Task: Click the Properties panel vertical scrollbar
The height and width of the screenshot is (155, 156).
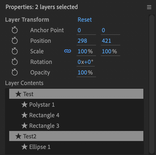Action: point(152,84)
